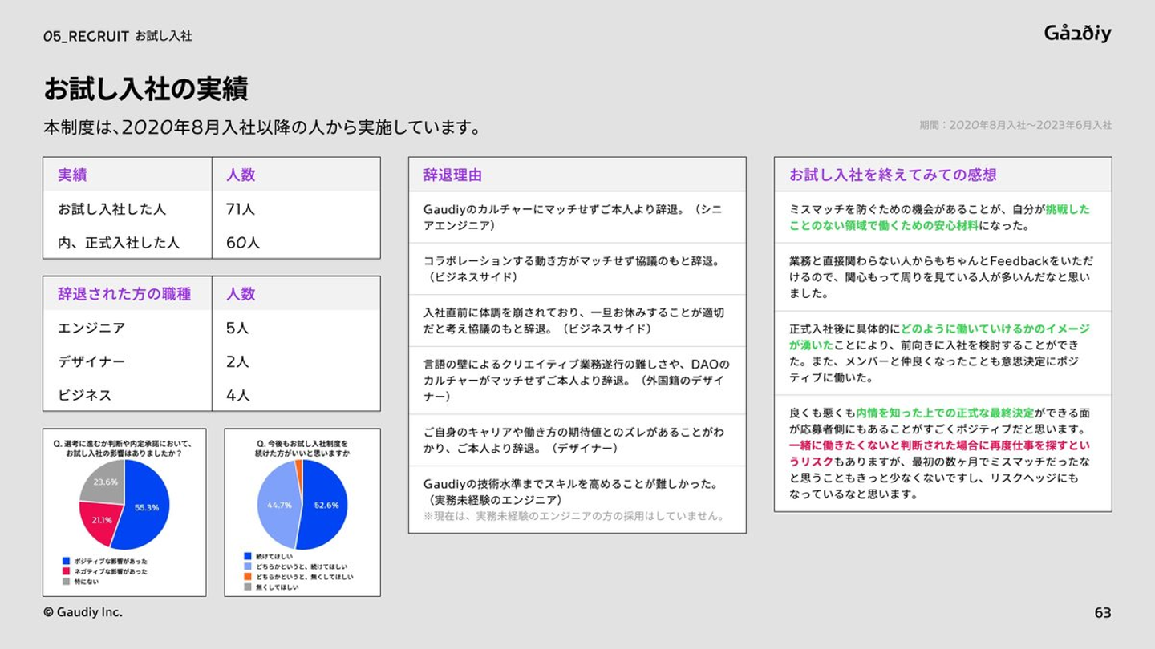Select the 52.6% dark blue pie slice
The height and width of the screenshot is (649, 1155).
[325, 505]
